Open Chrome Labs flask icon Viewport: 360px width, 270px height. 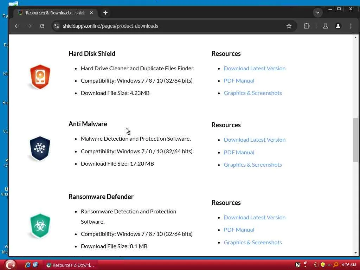point(325,26)
